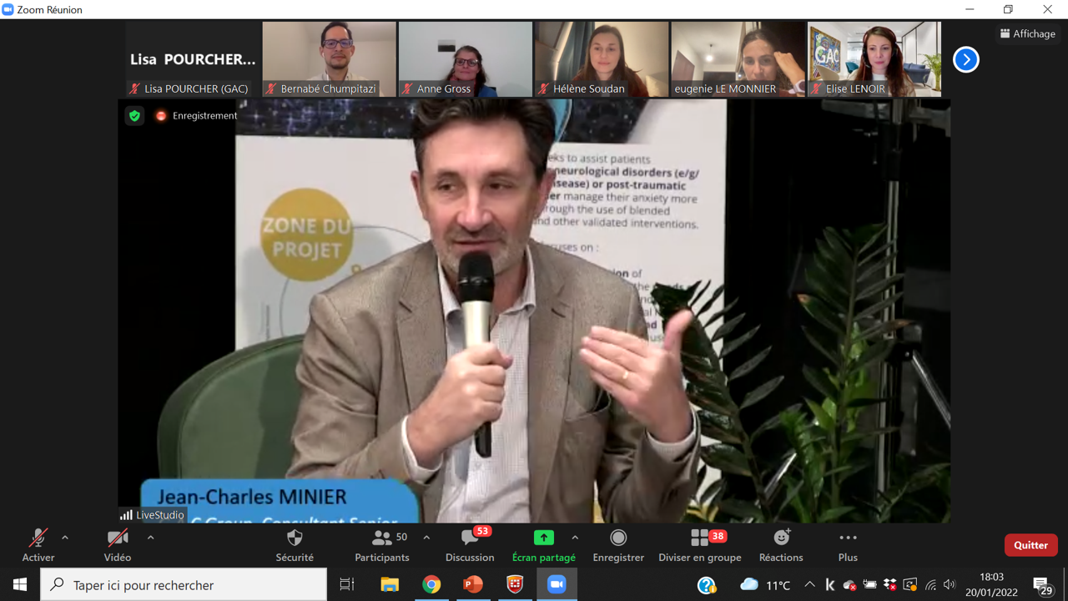Viewport: 1068px width, 601px height.
Task: Open the Plus more options menu
Action: (848, 545)
